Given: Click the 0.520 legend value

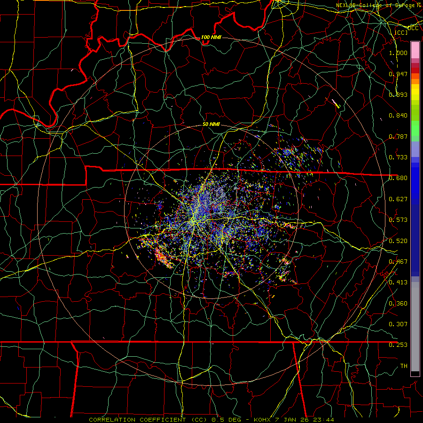Looking at the screenshot, I should pos(398,241).
